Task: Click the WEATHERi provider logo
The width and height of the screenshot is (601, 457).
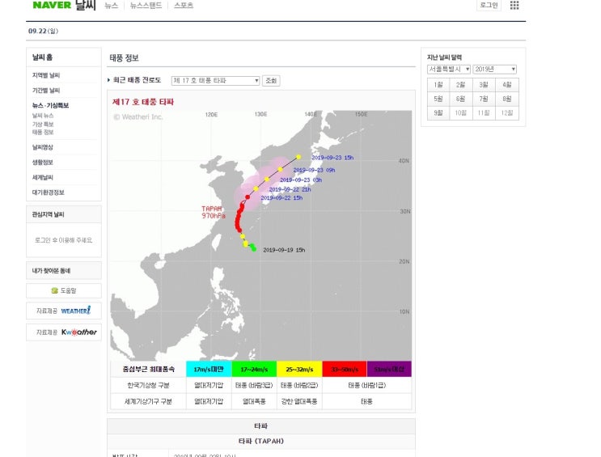Action: [x=76, y=311]
